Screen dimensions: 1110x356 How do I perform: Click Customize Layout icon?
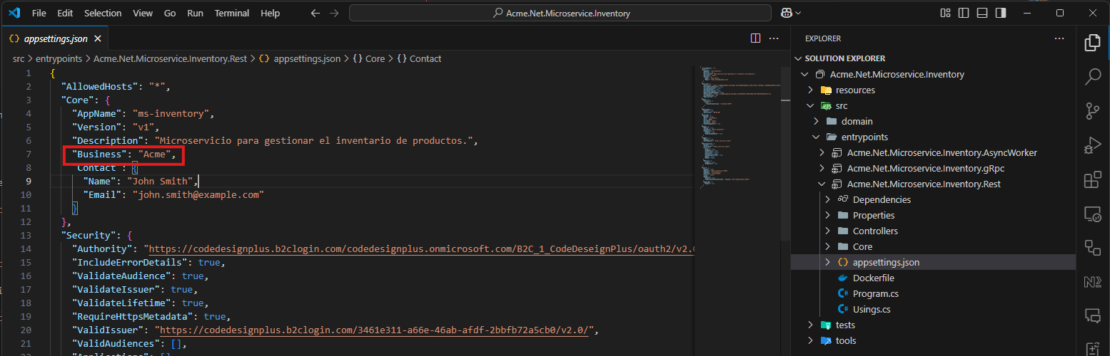click(946, 13)
